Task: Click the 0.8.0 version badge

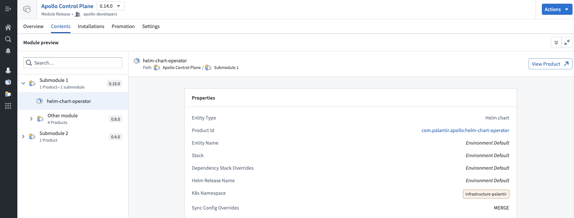Action: (116, 119)
